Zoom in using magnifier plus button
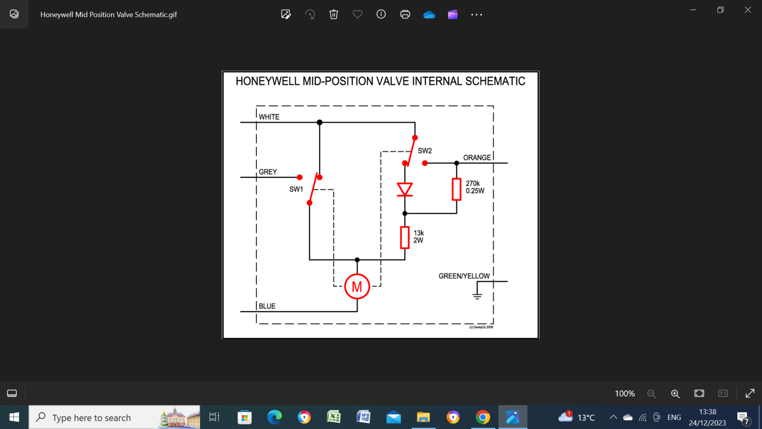Viewport: 762px width, 429px height. click(x=675, y=394)
